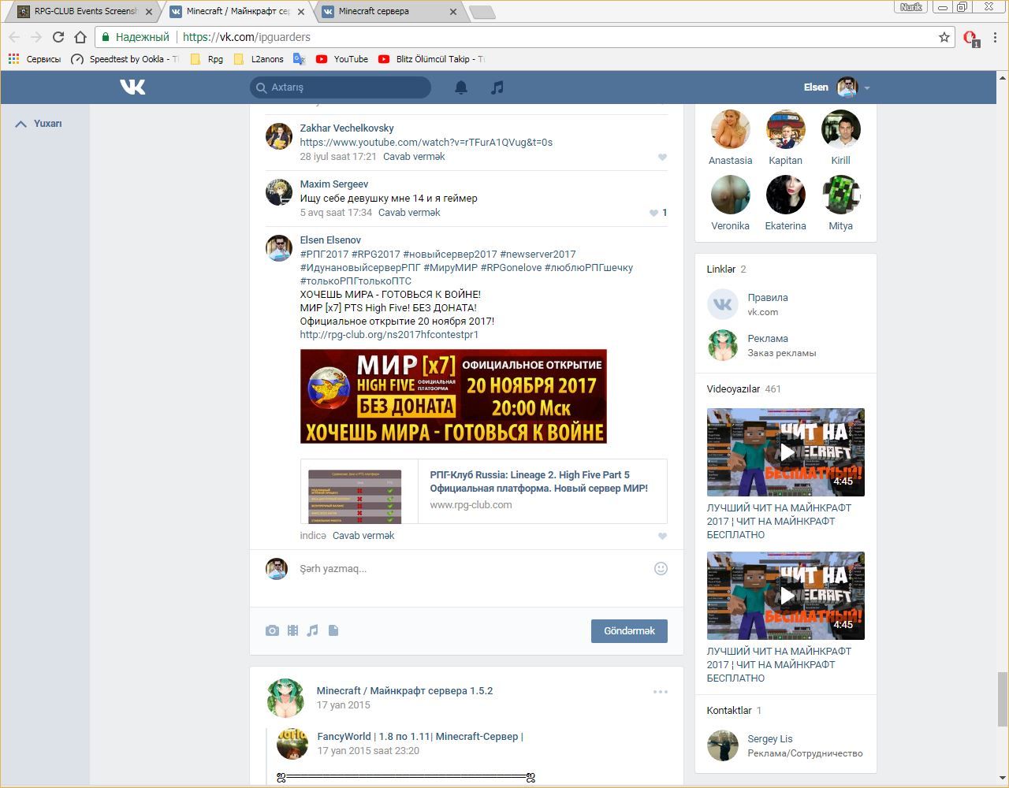The height and width of the screenshot is (788, 1009).
Task: Open the Chrome three-dot menu
Action: 996,37
